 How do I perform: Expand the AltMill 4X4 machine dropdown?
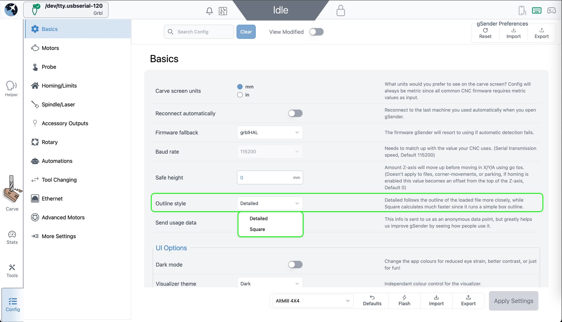[312, 301]
